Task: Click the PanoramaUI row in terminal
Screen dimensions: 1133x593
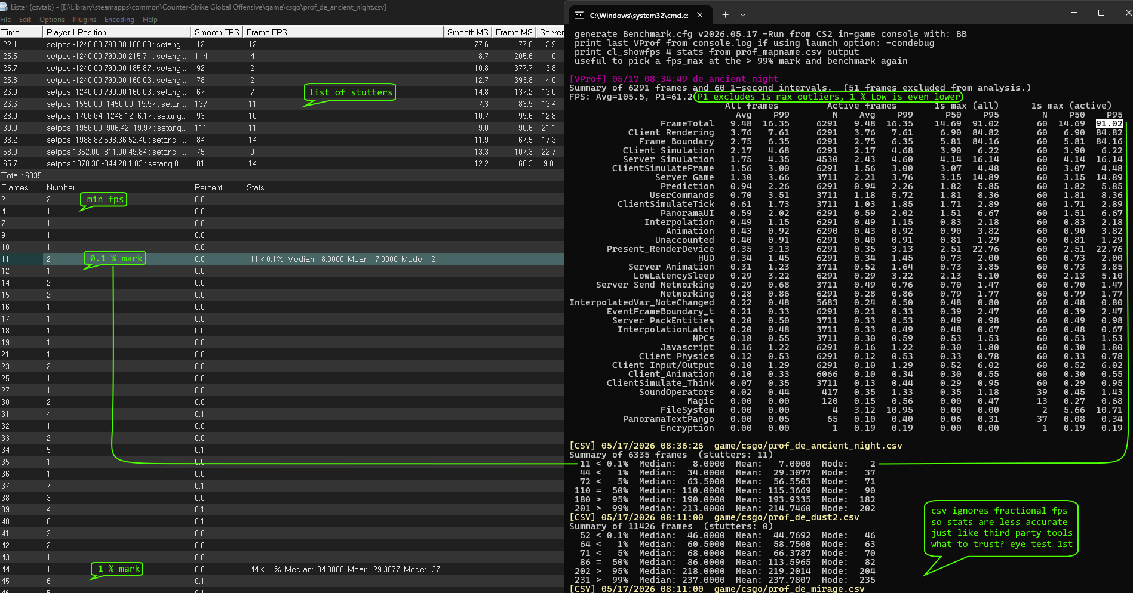Action: click(x=891, y=213)
